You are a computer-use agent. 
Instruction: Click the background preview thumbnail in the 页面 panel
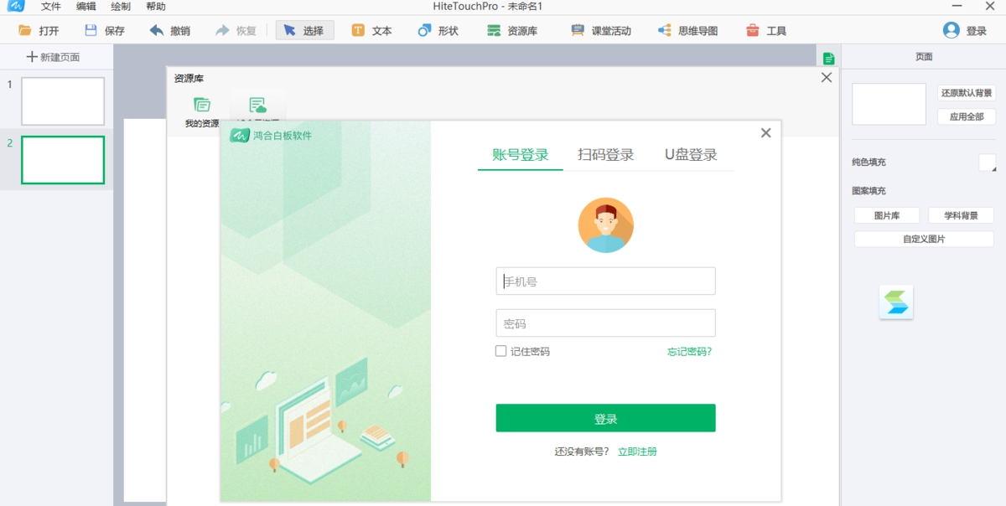pyautogui.click(x=889, y=104)
